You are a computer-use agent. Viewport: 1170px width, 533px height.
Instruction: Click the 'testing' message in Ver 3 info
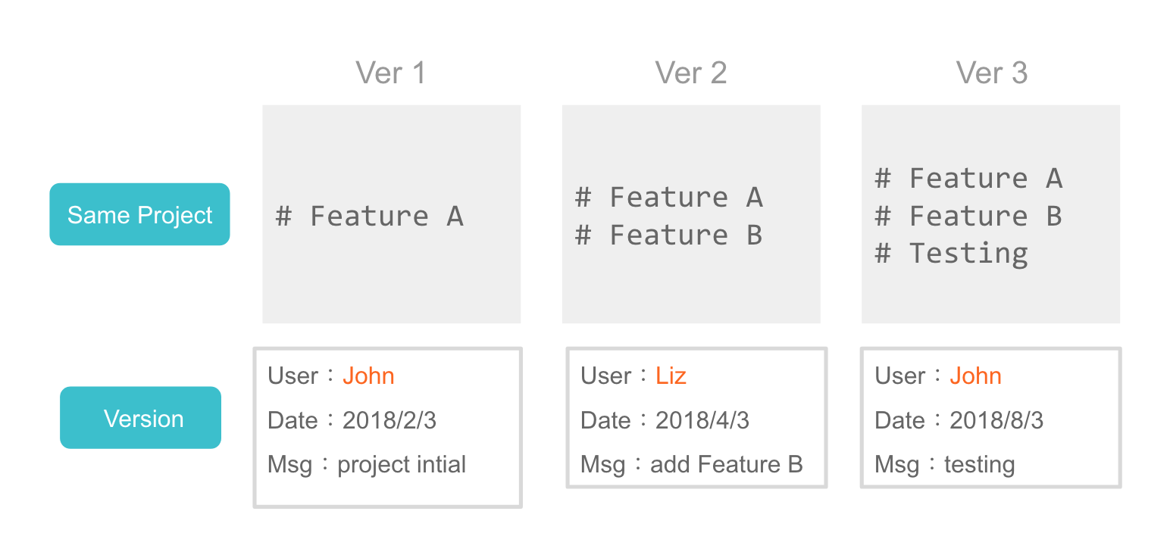tap(979, 464)
